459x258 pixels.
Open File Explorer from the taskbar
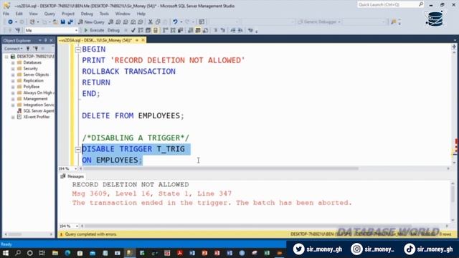click(55, 253)
